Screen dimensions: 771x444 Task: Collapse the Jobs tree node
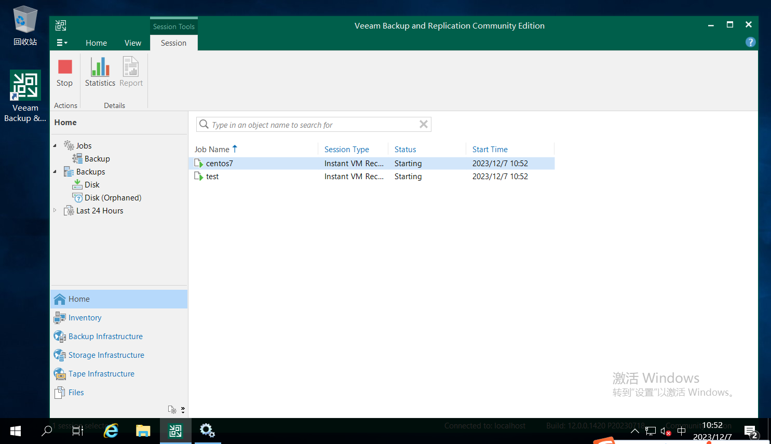[55, 145]
